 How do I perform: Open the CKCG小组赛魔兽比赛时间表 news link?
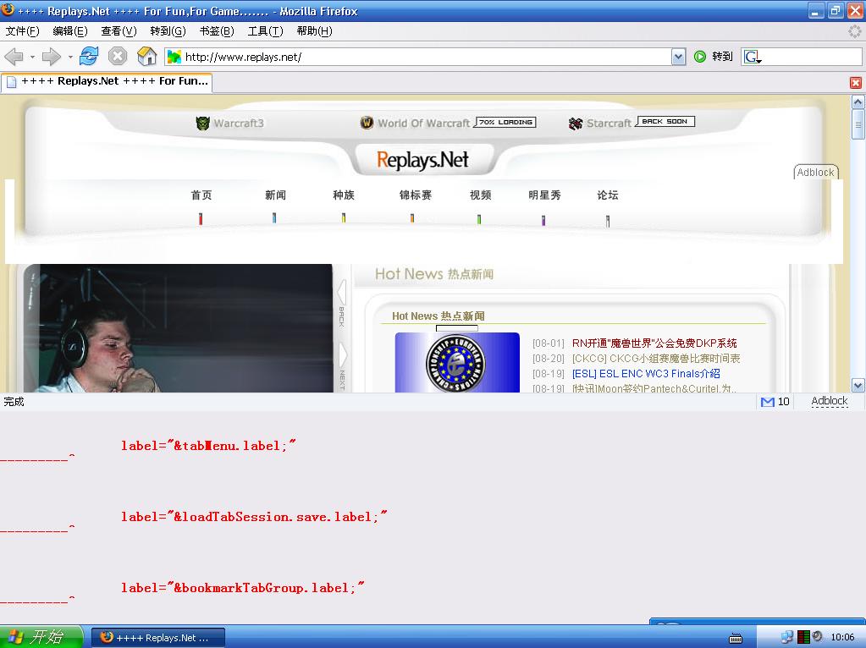(x=656, y=359)
